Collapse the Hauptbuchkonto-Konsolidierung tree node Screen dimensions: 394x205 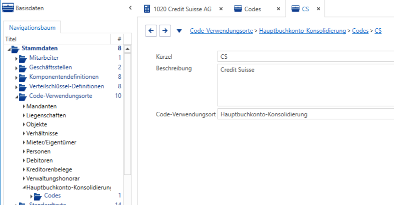pos(24,187)
